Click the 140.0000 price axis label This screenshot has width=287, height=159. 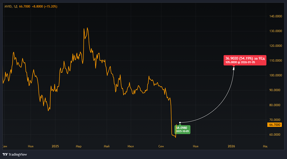276,16
